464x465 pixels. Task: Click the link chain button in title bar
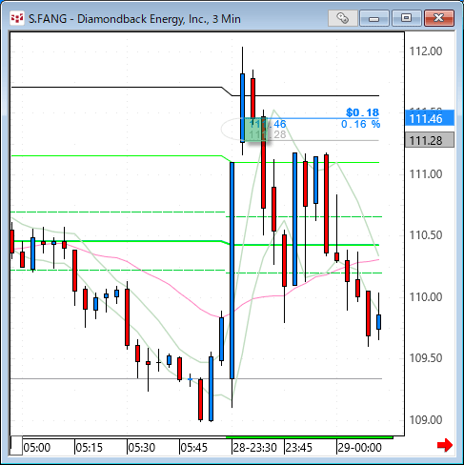(x=343, y=18)
